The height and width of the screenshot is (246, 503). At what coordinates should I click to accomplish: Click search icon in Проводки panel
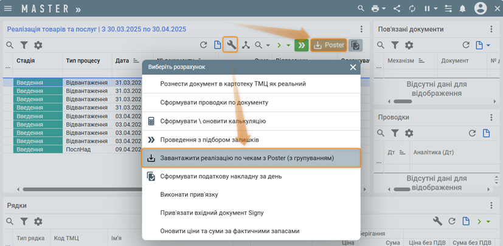click(x=381, y=133)
